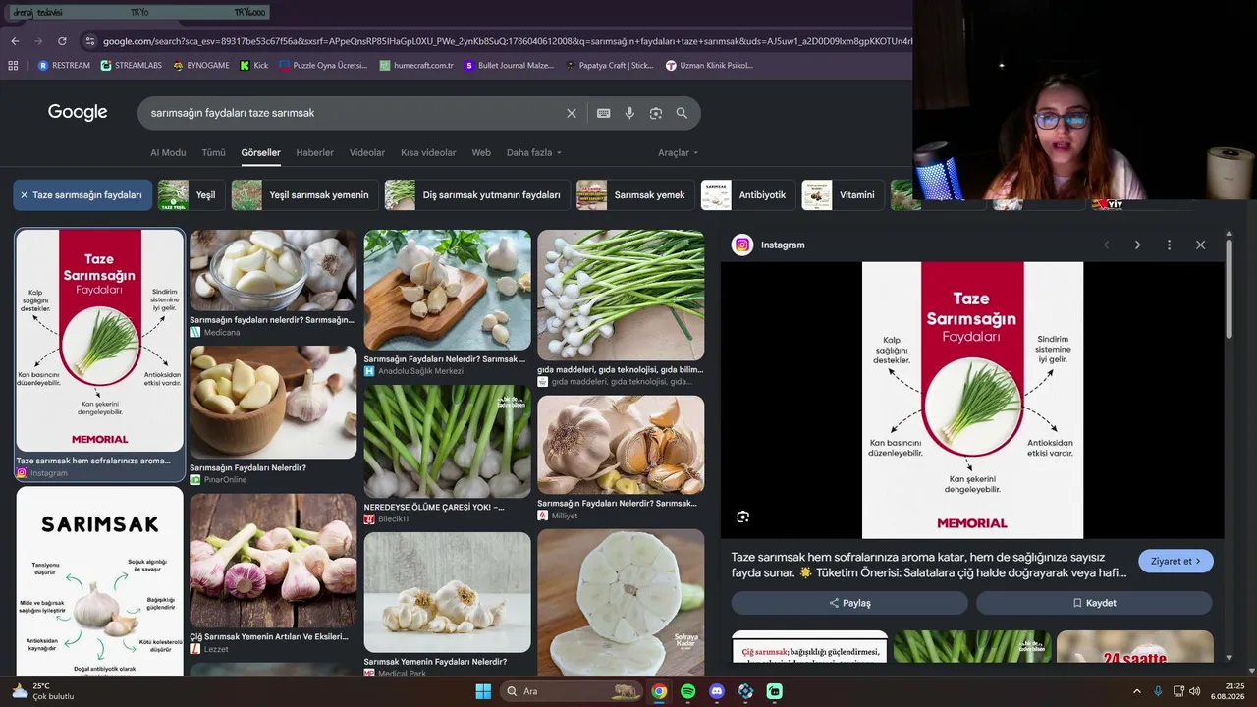Click the 'Ziyaret et' button
The height and width of the screenshot is (707, 1257).
[1175, 562]
